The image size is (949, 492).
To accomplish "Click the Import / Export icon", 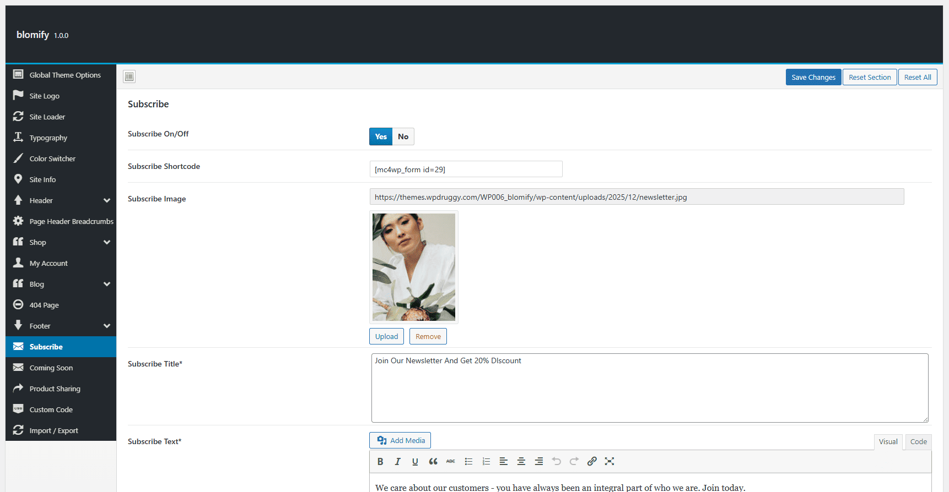I will click(x=18, y=430).
